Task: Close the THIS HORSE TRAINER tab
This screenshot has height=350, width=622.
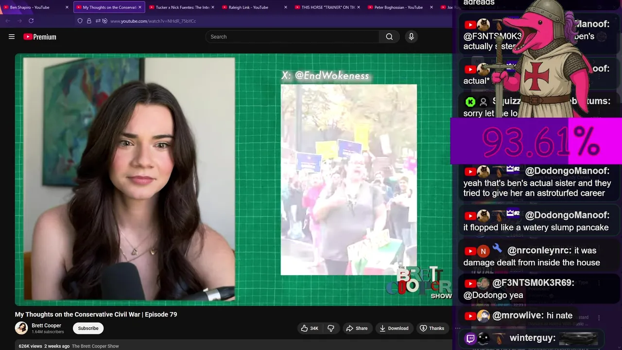Action: tap(359, 7)
